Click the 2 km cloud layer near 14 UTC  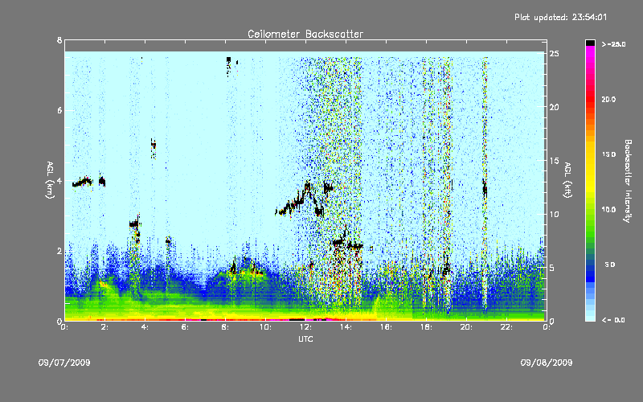tap(348, 244)
